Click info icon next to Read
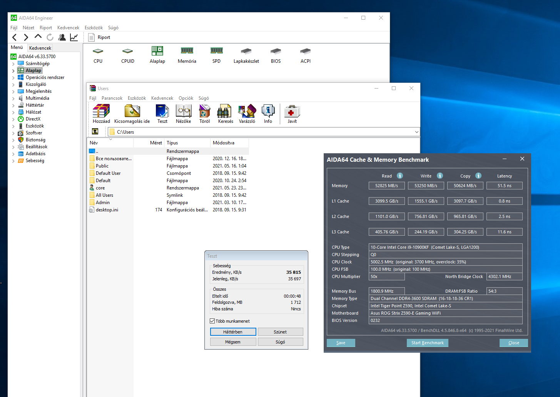This screenshot has width=560, height=397. [x=400, y=176]
